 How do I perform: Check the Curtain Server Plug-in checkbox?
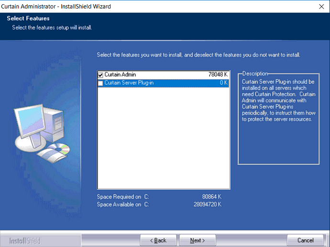click(x=100, y=83)
